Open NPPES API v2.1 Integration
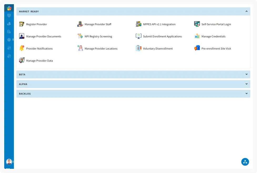This screenshot has height=173, width=257. pos(159,24)
